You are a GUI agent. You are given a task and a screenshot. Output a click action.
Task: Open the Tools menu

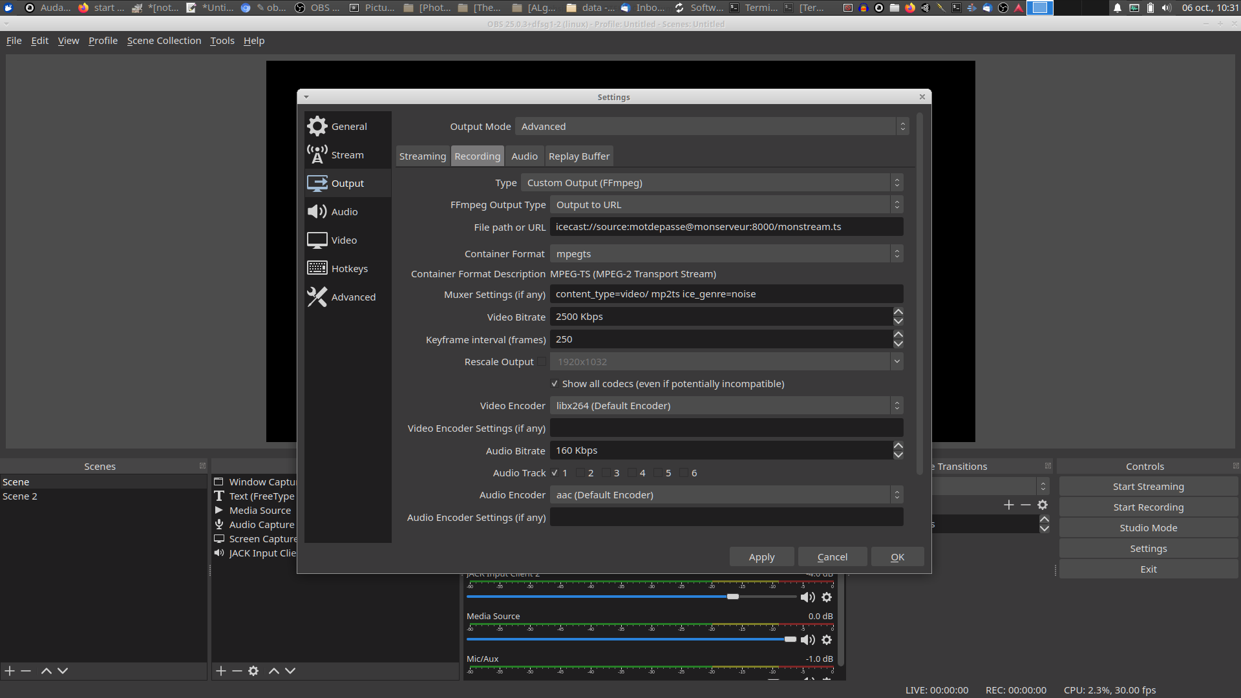tap(222, 41)
